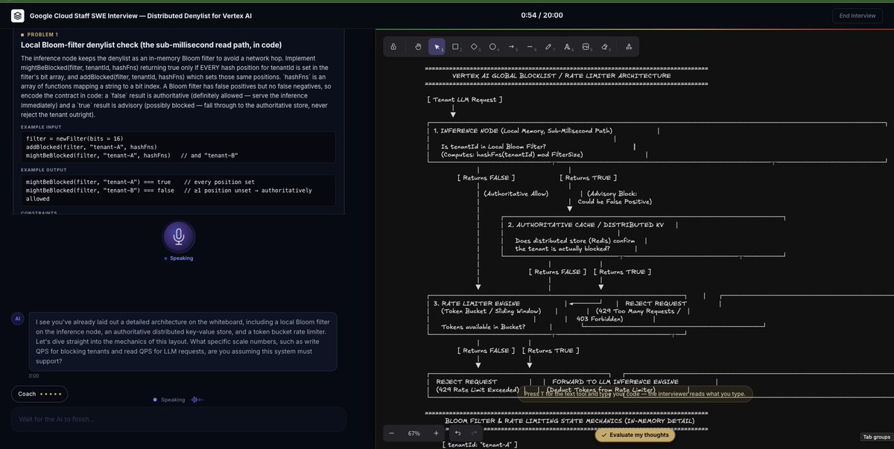Viewport: 894px width, 449px height.
Task: Click the '[ Tenant LLM Request ]' whiteboard text
Action: (464, 99)
